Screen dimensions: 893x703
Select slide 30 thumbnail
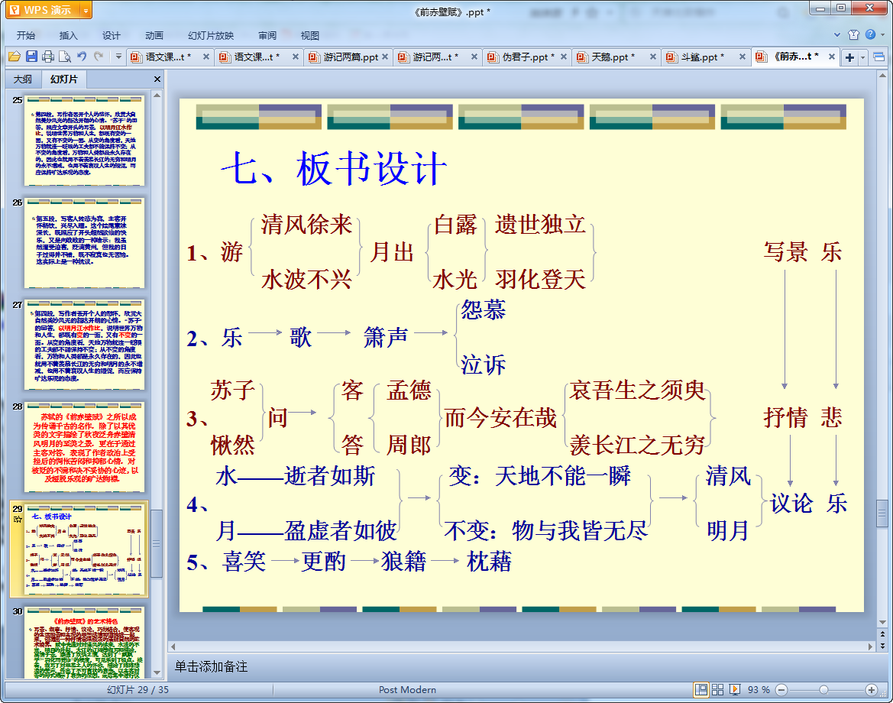[x=84, y=643]
